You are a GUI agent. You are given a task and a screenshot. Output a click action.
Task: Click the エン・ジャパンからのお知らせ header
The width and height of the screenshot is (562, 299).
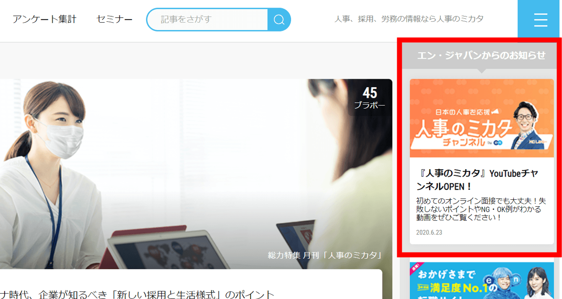pos(481,55)
